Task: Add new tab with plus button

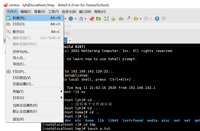Action: coord(70,40)
